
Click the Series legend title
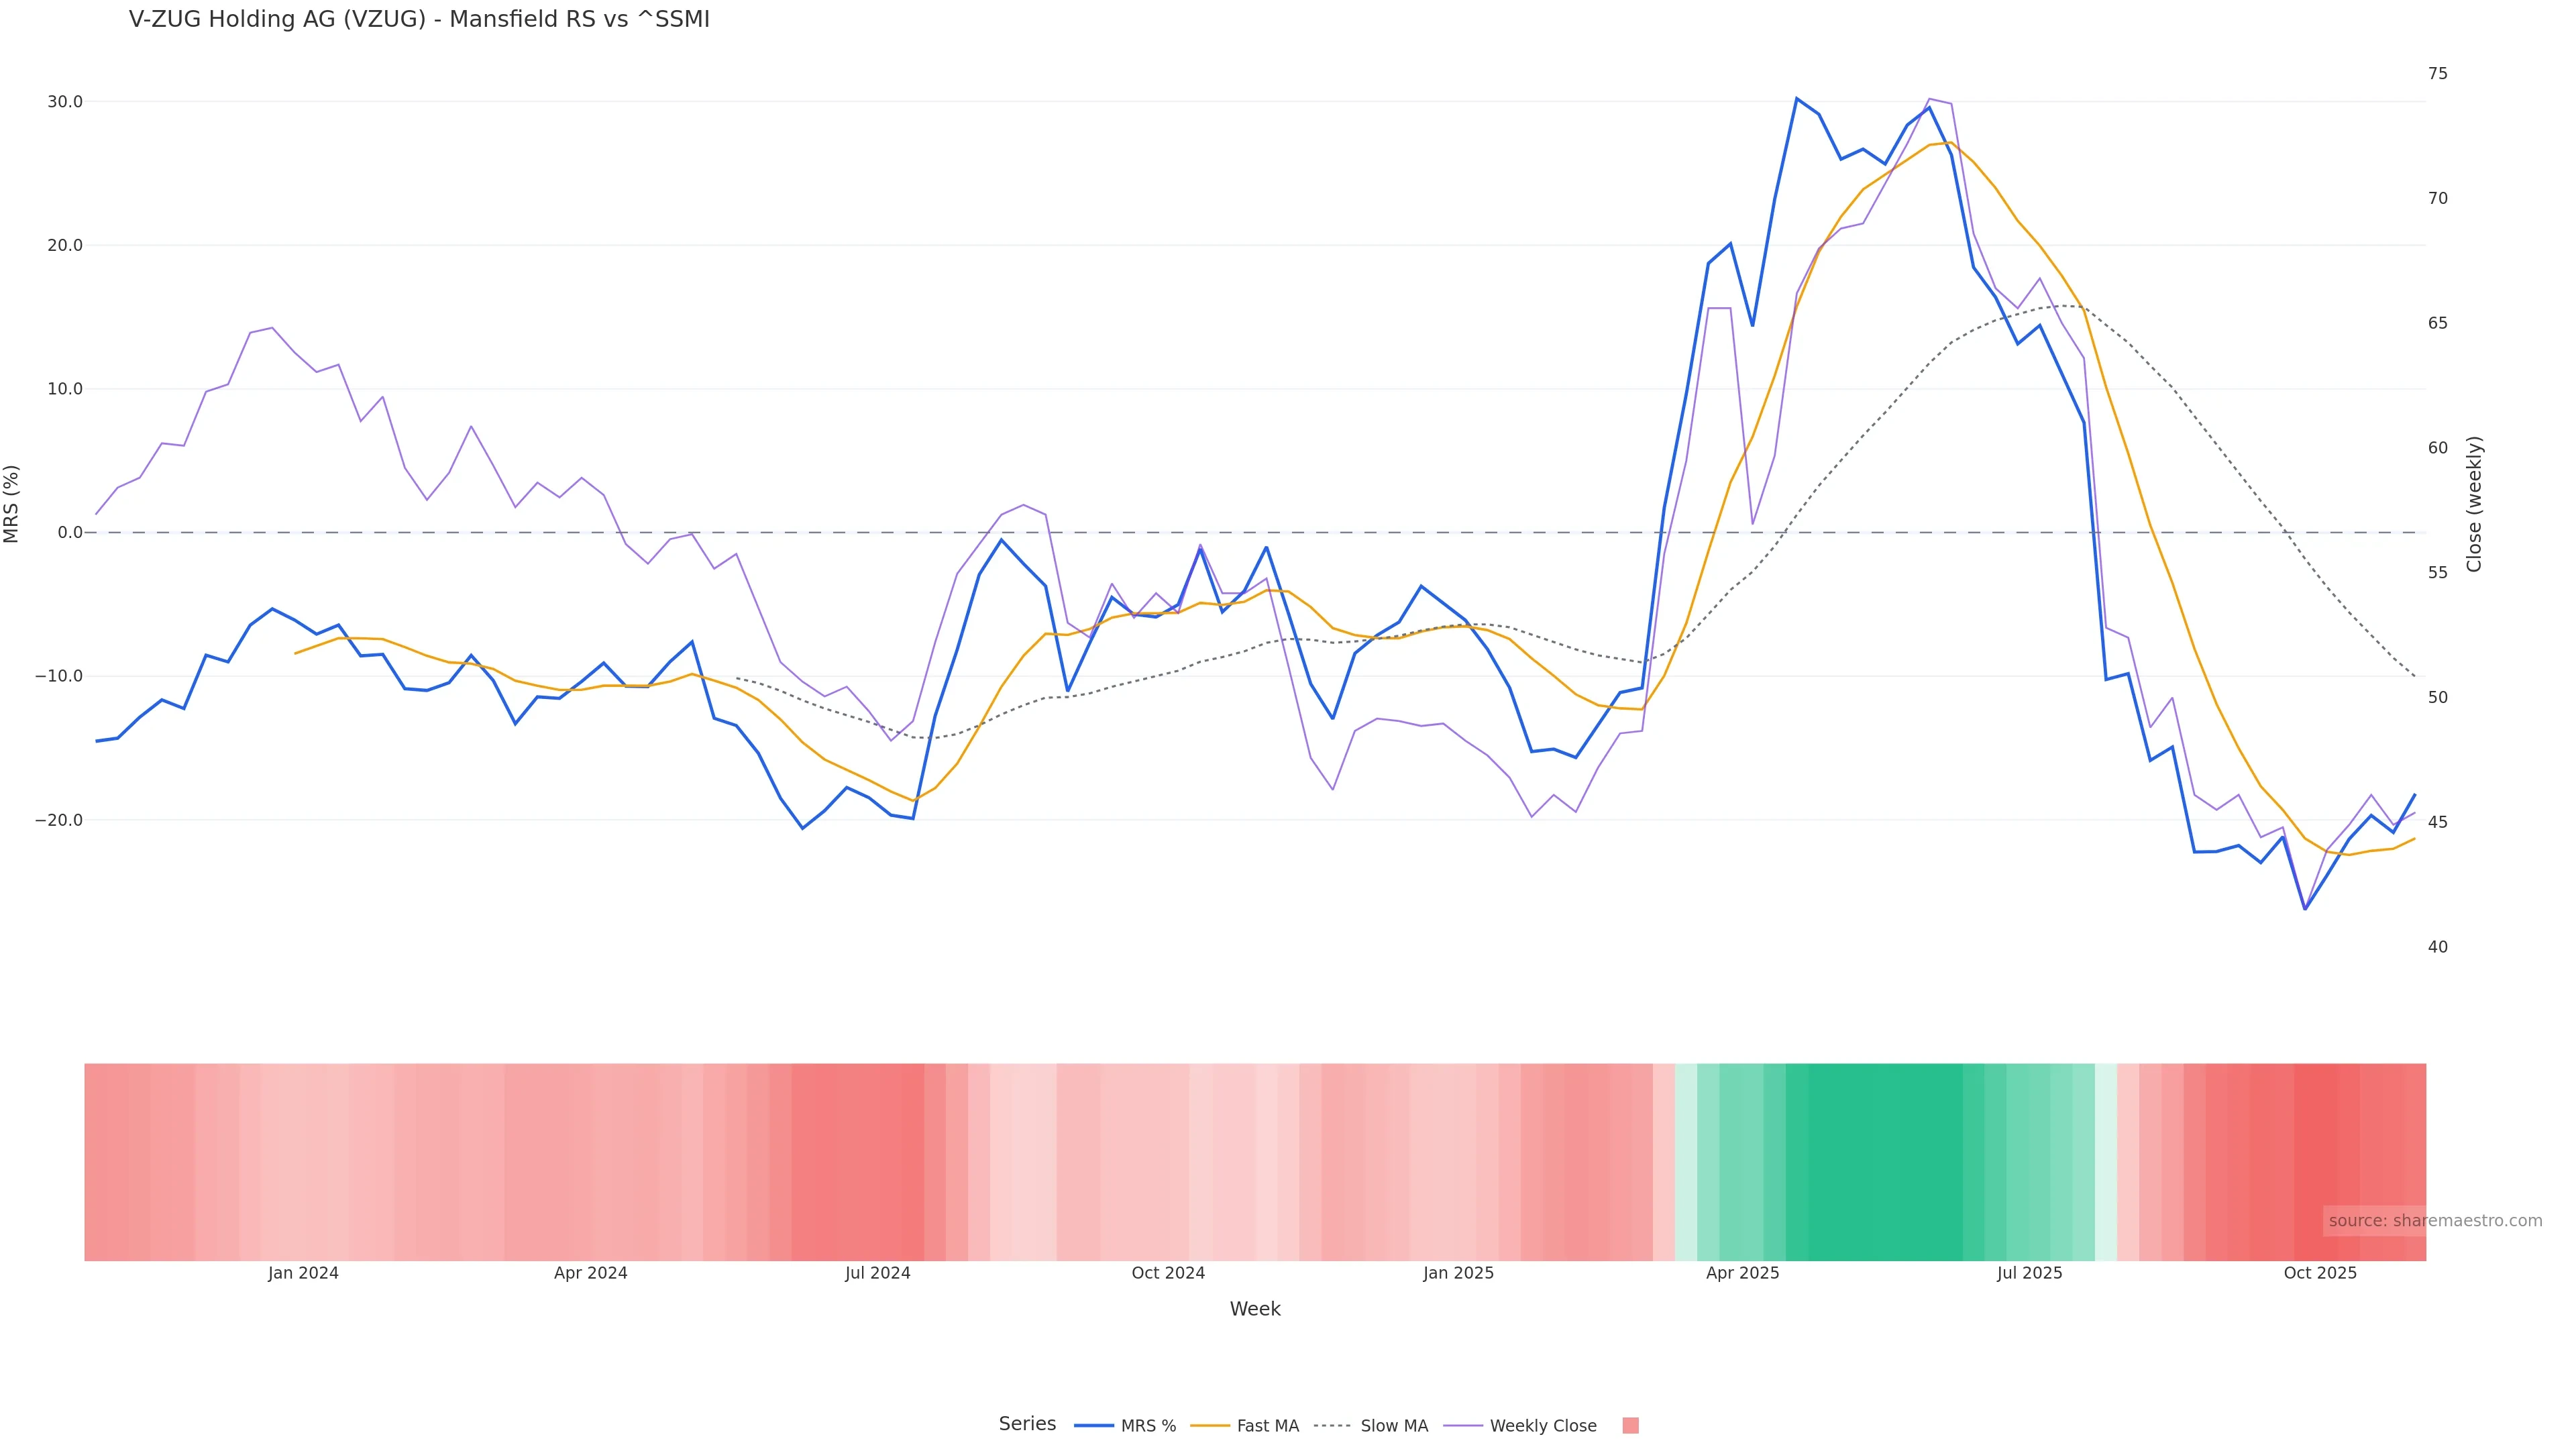pos(1027,1424)
